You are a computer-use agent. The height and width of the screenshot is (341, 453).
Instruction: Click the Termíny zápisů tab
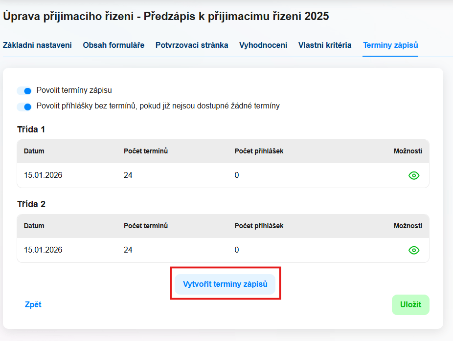390,45
